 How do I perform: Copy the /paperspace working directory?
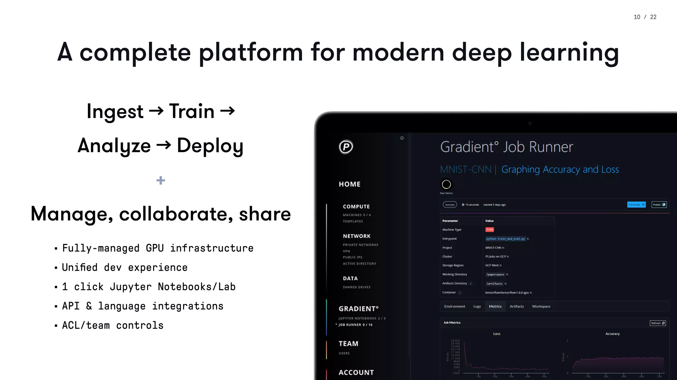[x=507, y=274]
